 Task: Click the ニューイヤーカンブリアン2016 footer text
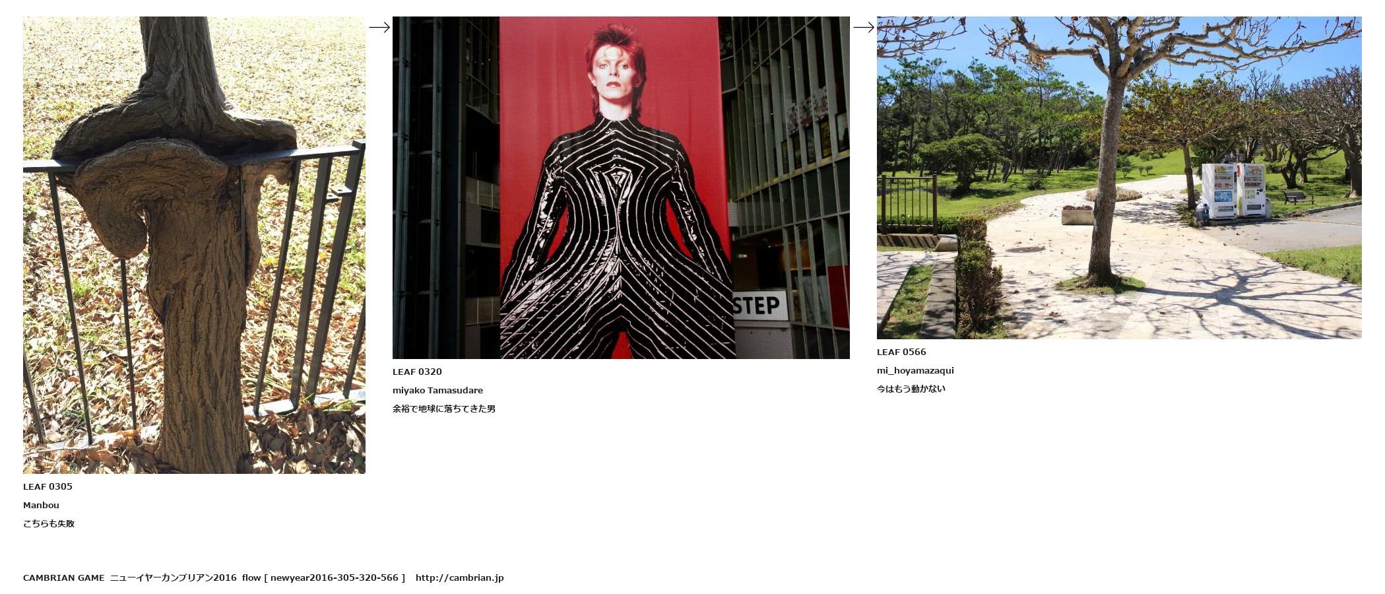coord(173,577)
